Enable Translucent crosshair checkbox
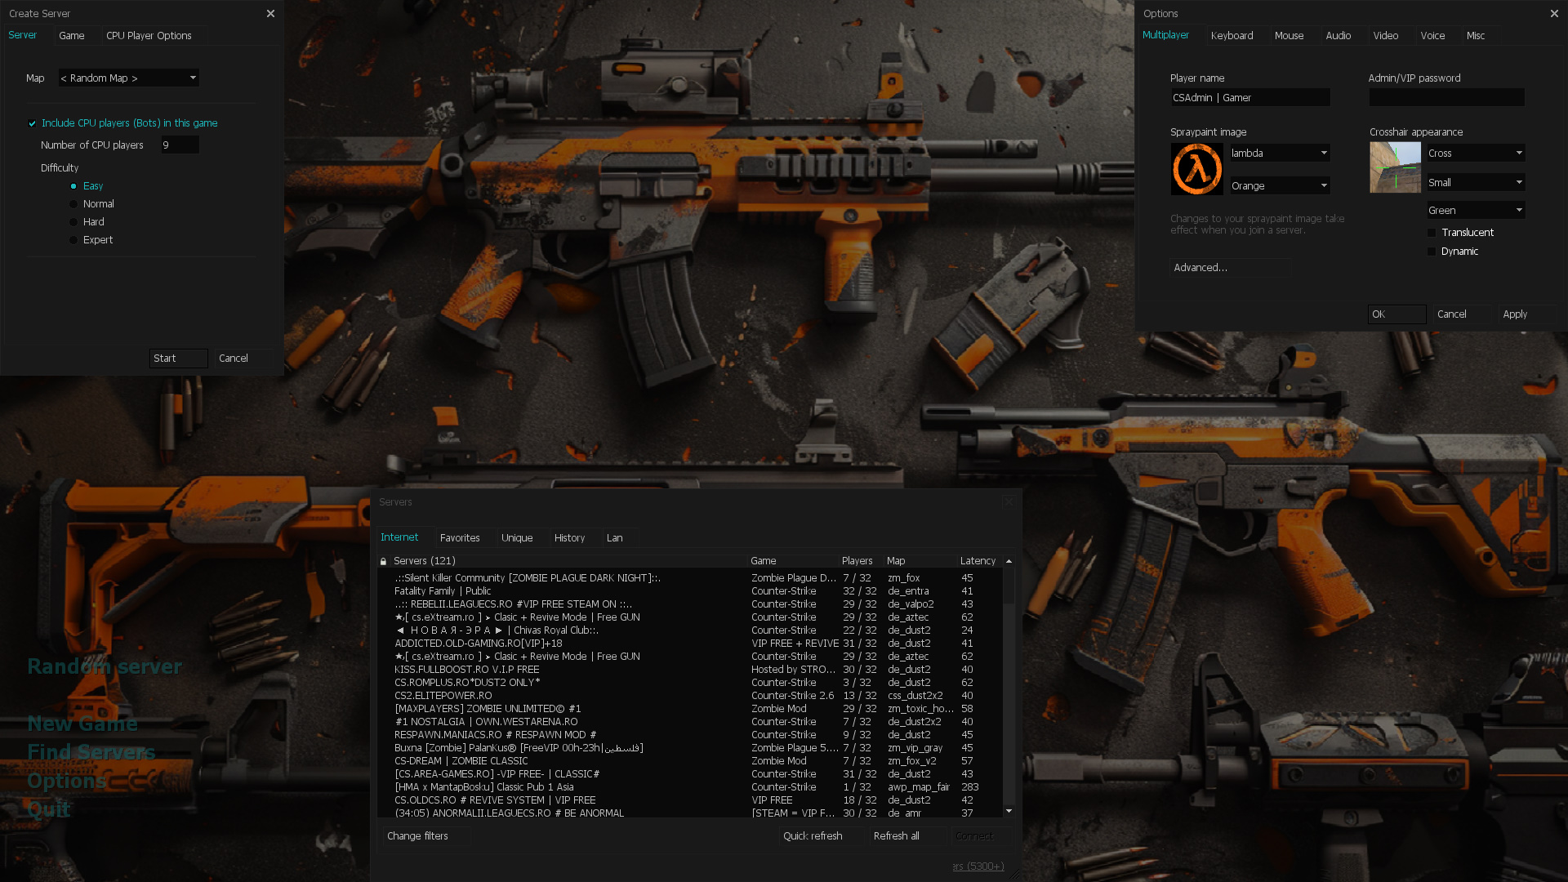Image resolution: width=1568 pixels, height=882 pixels. [1431, 233]
